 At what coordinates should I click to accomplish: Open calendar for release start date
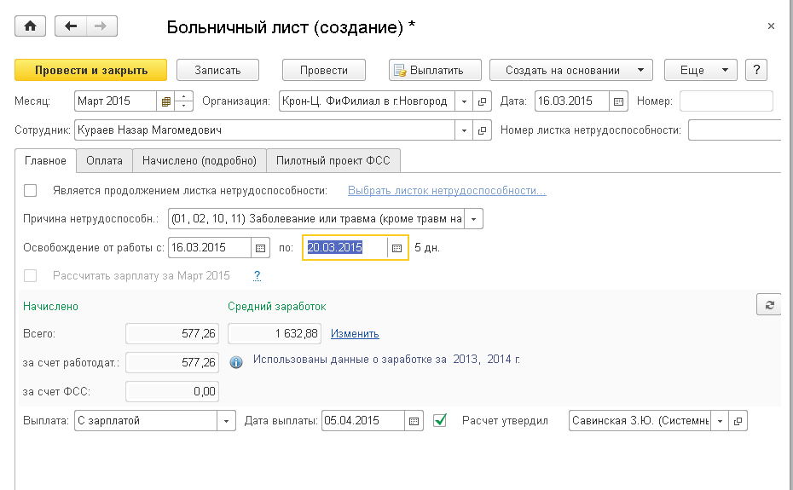pyautogui.click(x=261, y=248)
